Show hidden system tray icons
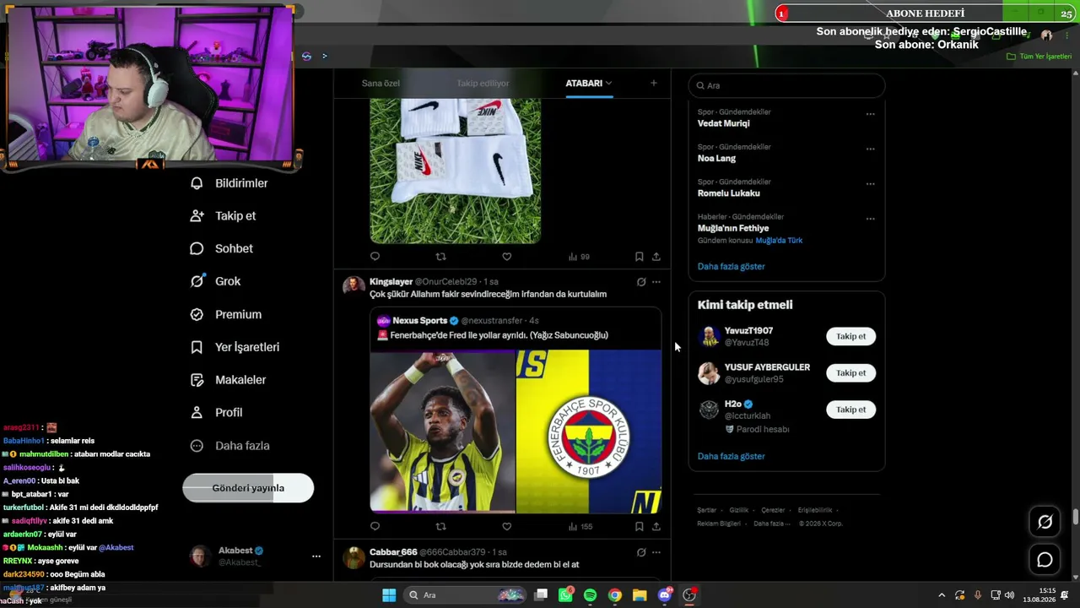Image resolution: width=1080 pixels, height=608 pixels. [x=942, y=595]
